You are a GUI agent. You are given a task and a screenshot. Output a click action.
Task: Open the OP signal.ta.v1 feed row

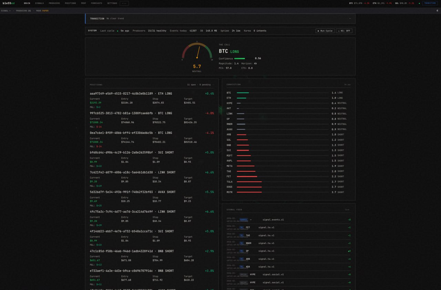[289, 251]
